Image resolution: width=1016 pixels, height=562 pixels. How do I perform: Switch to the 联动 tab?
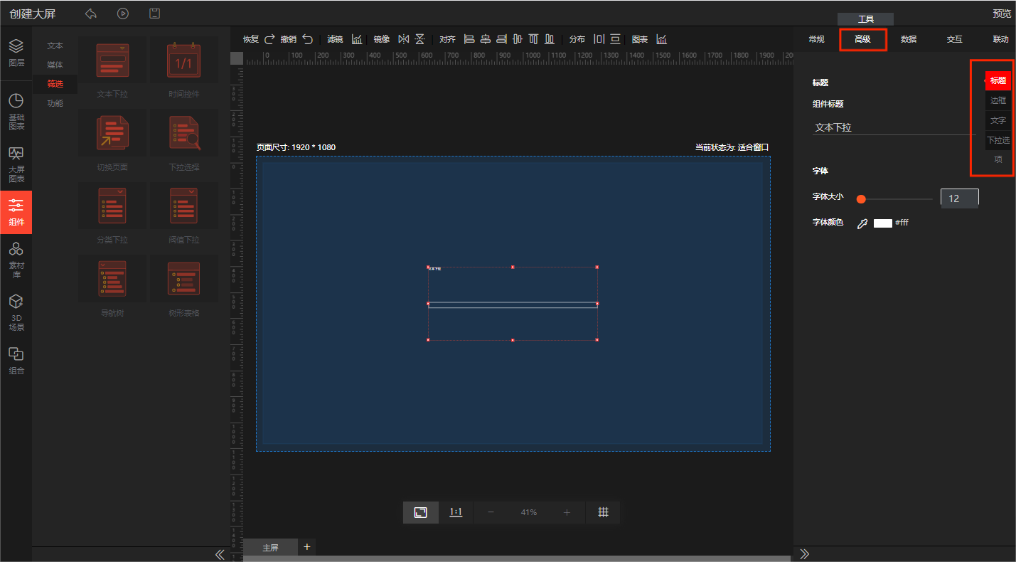tap(1000, 39)
